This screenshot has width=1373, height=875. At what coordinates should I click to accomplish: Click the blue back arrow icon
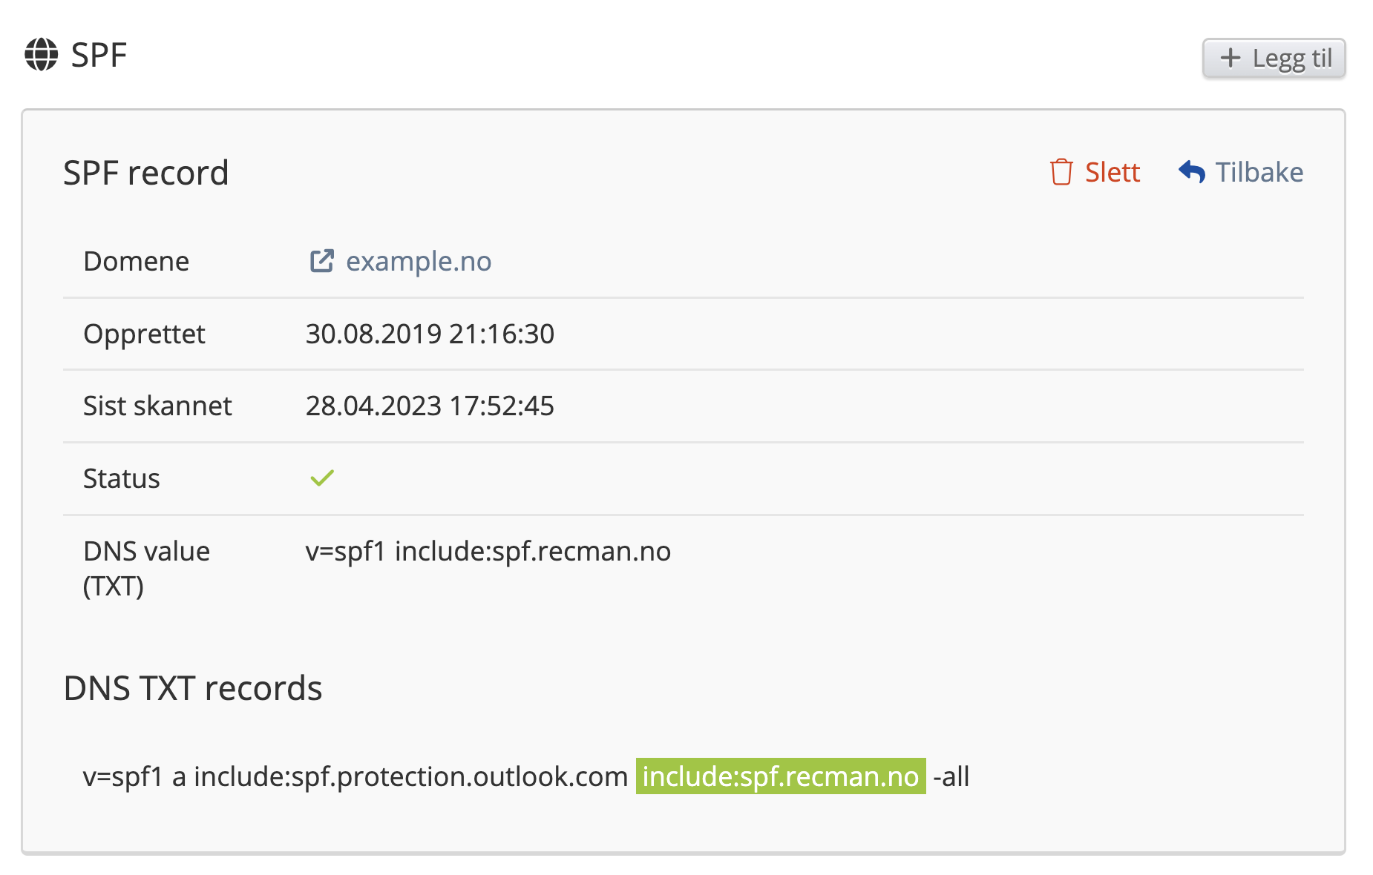1192,172
